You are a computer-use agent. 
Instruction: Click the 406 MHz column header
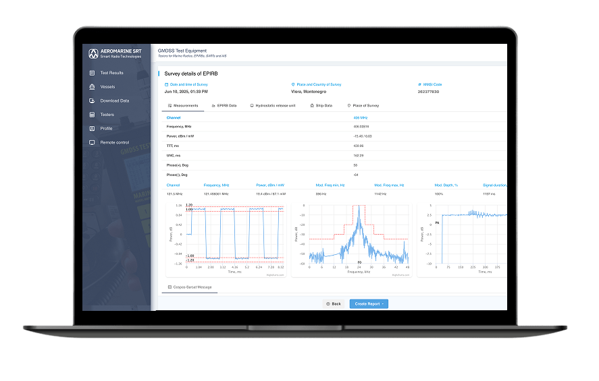(x=360, y=118)
